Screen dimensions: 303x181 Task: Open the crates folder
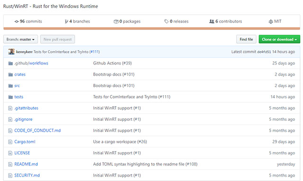pyautogui.click(x=20, y=74)
